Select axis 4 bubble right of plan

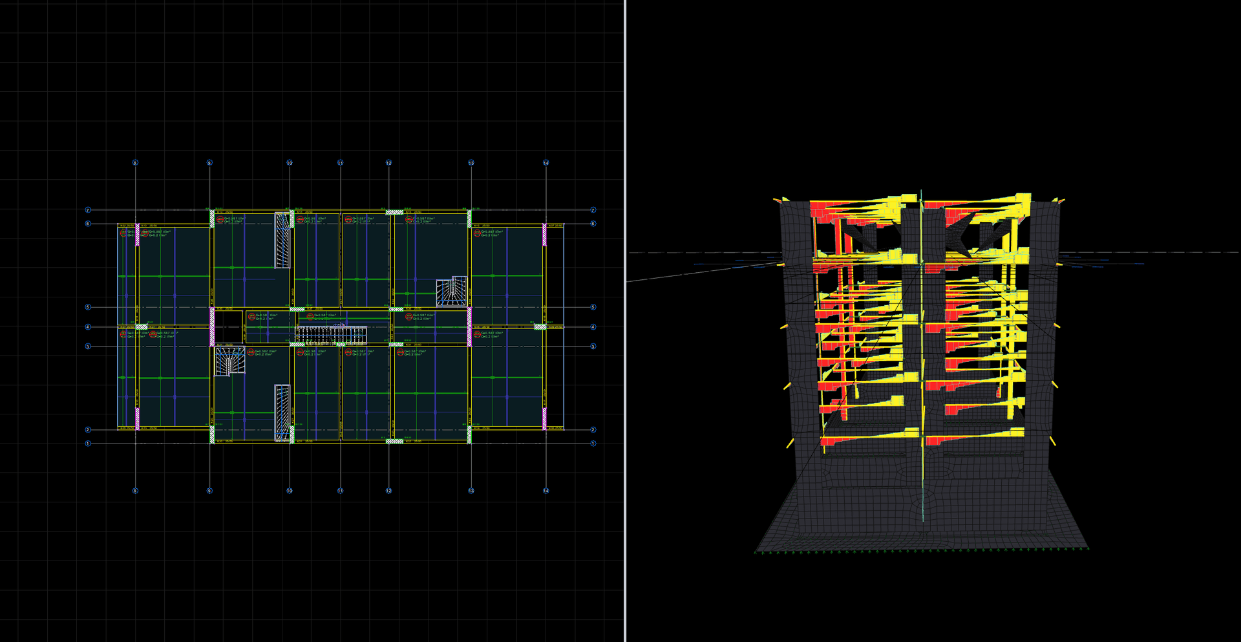[593, 327]
